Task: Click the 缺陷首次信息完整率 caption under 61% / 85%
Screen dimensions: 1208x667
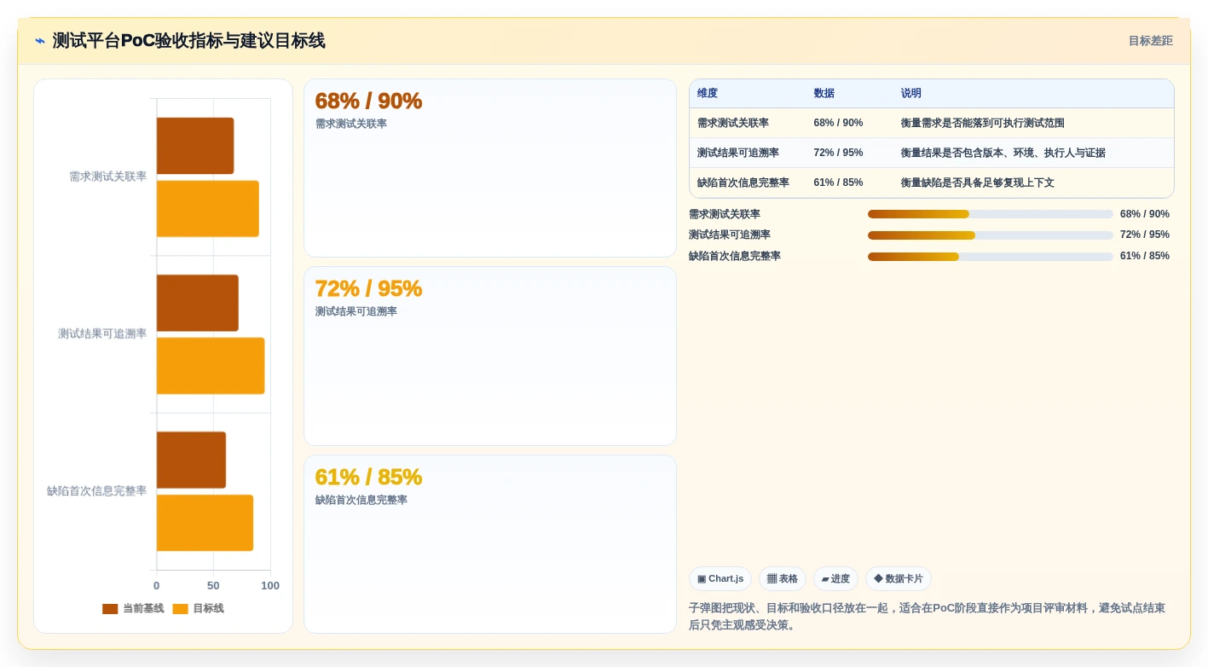Action: pyautogui.click(x=361, y=500)
